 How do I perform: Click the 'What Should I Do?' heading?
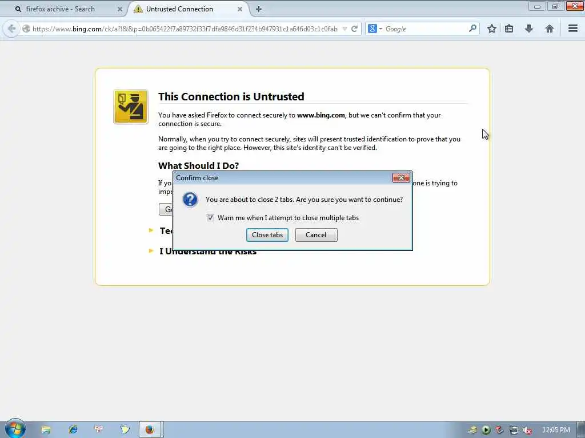coord(198,165)
